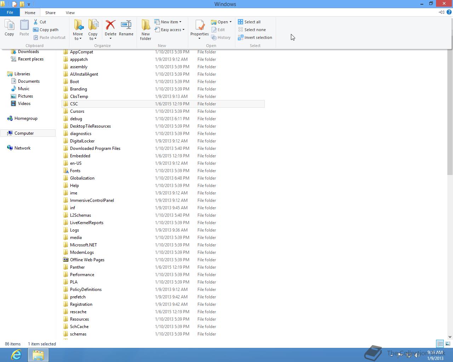Click the Cut scissors button
Viewport: 453px width, 362px height.
click(40, 22)
